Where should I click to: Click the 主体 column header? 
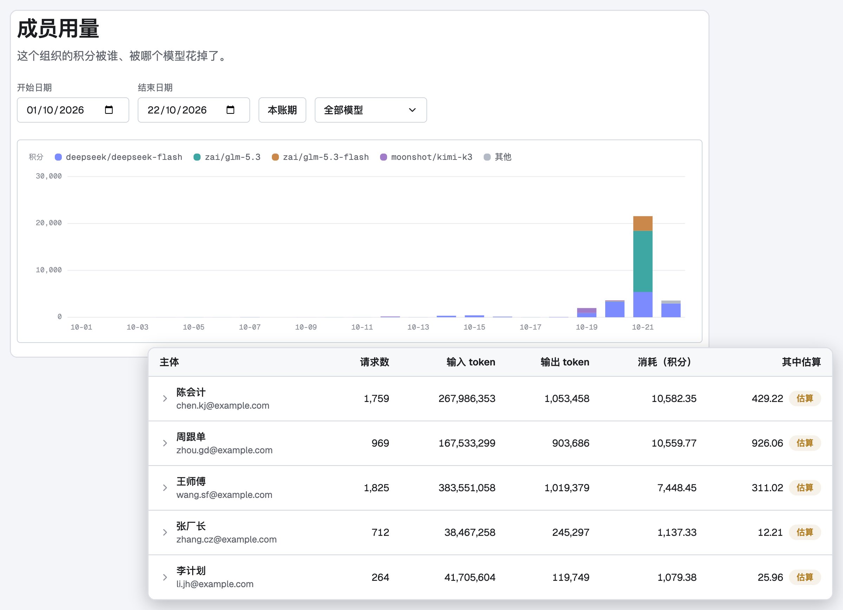(170, 362)
